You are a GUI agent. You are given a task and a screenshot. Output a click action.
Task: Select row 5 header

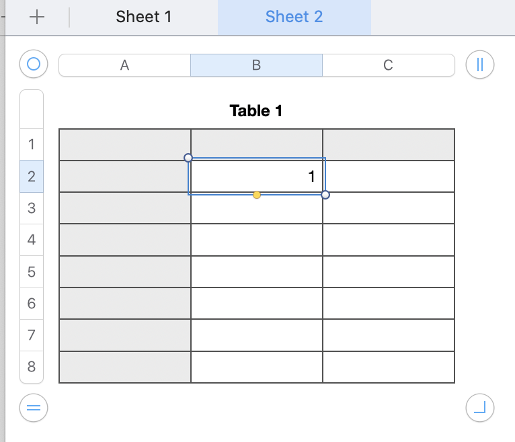coord(32,272)
